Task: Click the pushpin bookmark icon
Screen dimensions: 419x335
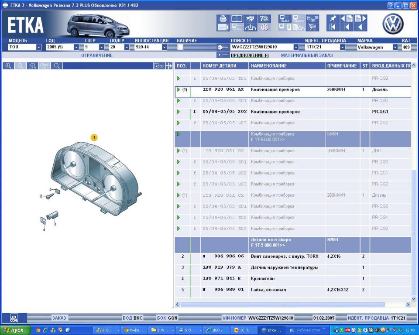Action: pyautogui.click(x=333, y=19)
